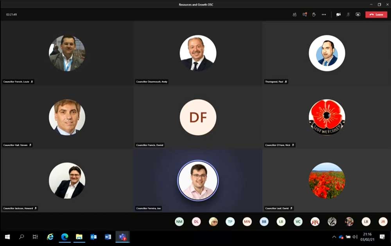
Task: Select Councillor Ferreira, Joe's video tile
Action: 198,180
